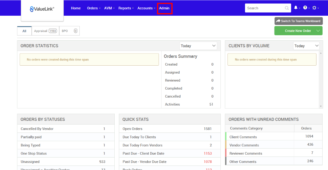Click Open Orders quick stat
328x170 pixels.
(170, 129)
